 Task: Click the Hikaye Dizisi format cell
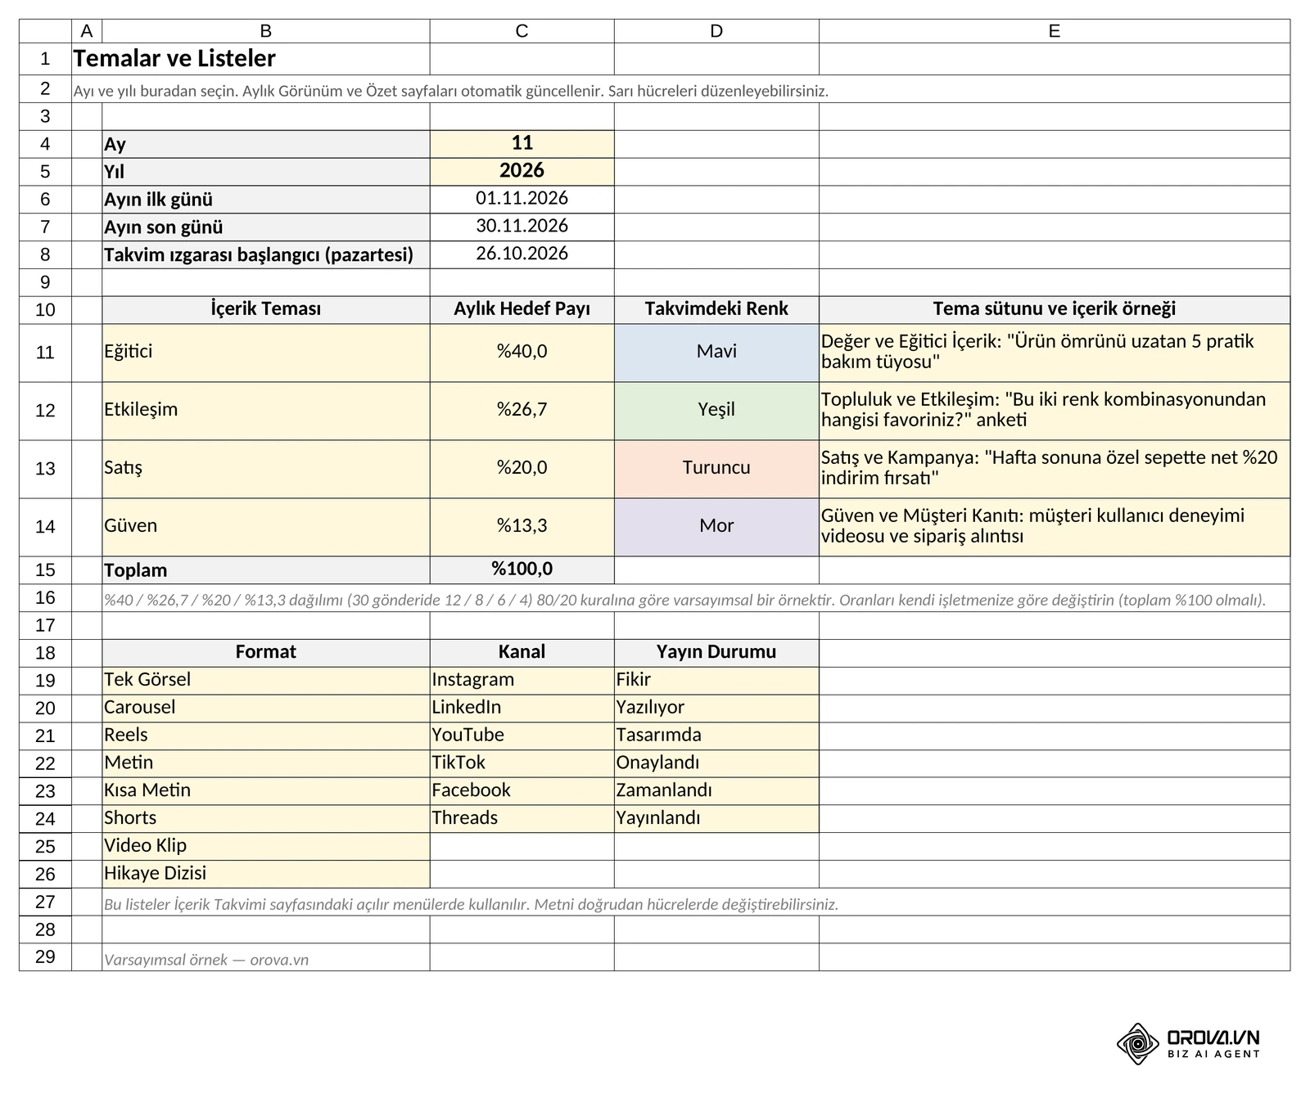click(266, 874)
